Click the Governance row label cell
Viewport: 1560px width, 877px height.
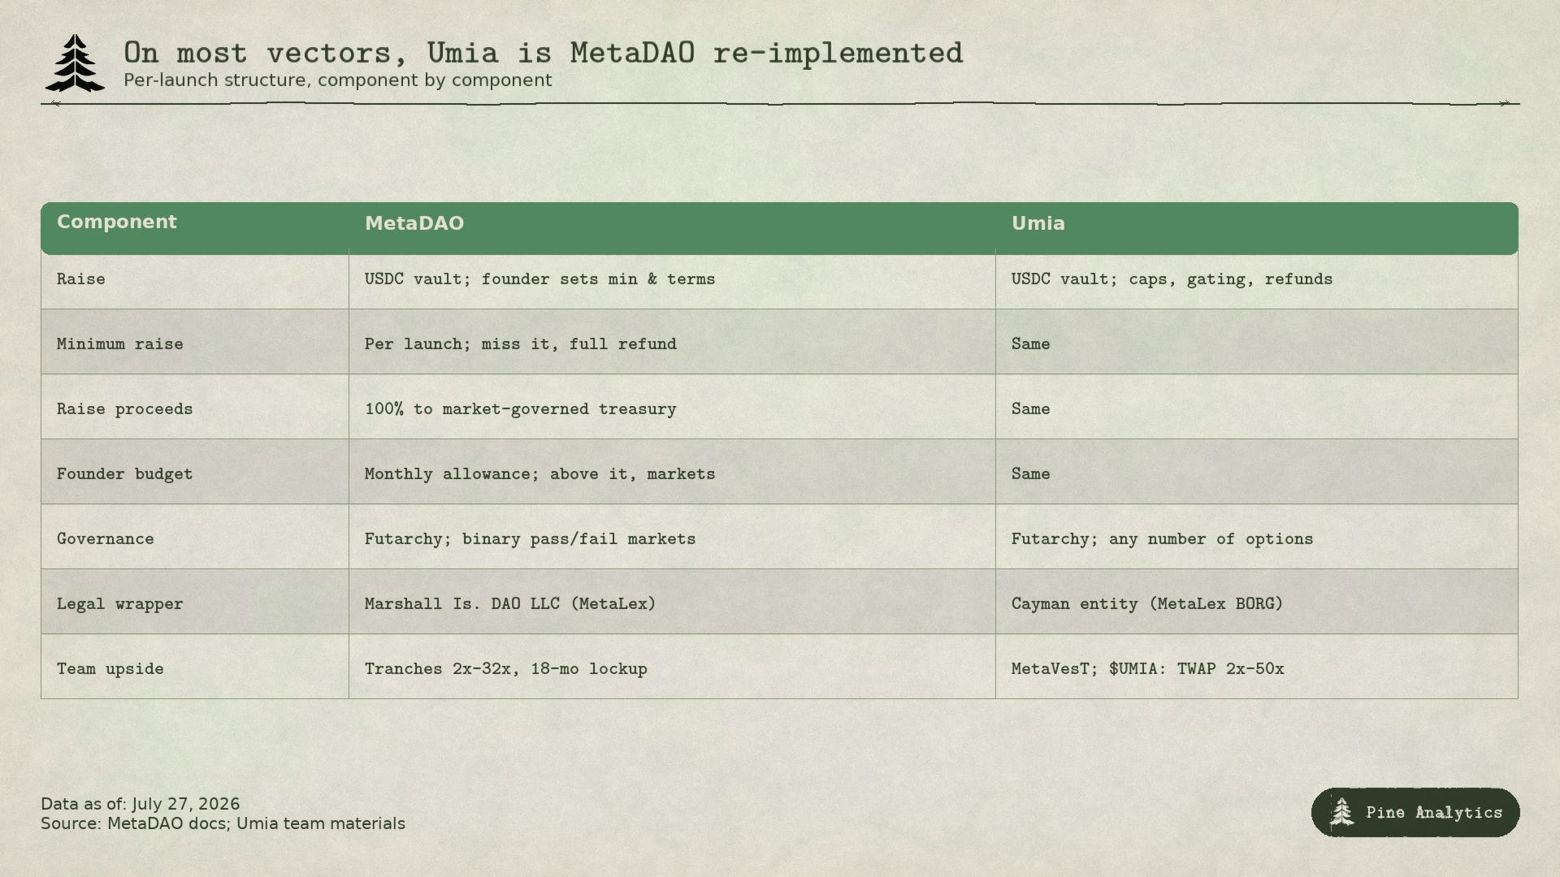coord(195,537)
